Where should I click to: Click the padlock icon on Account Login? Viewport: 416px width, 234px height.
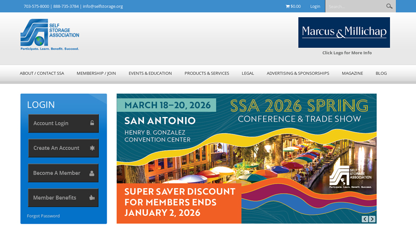[92, 123]
